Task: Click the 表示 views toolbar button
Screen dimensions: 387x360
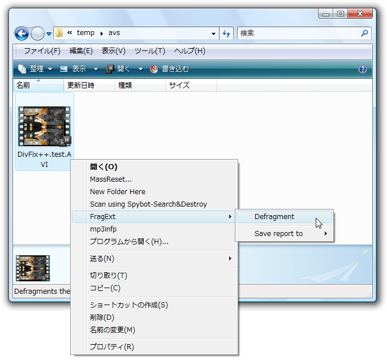Action: (74, 69)
